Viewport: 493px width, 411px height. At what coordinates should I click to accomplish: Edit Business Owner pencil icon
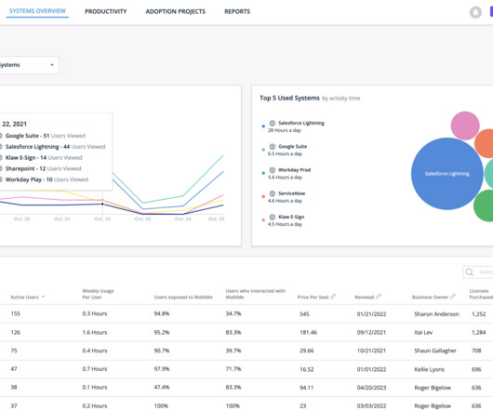pos(453,296)
